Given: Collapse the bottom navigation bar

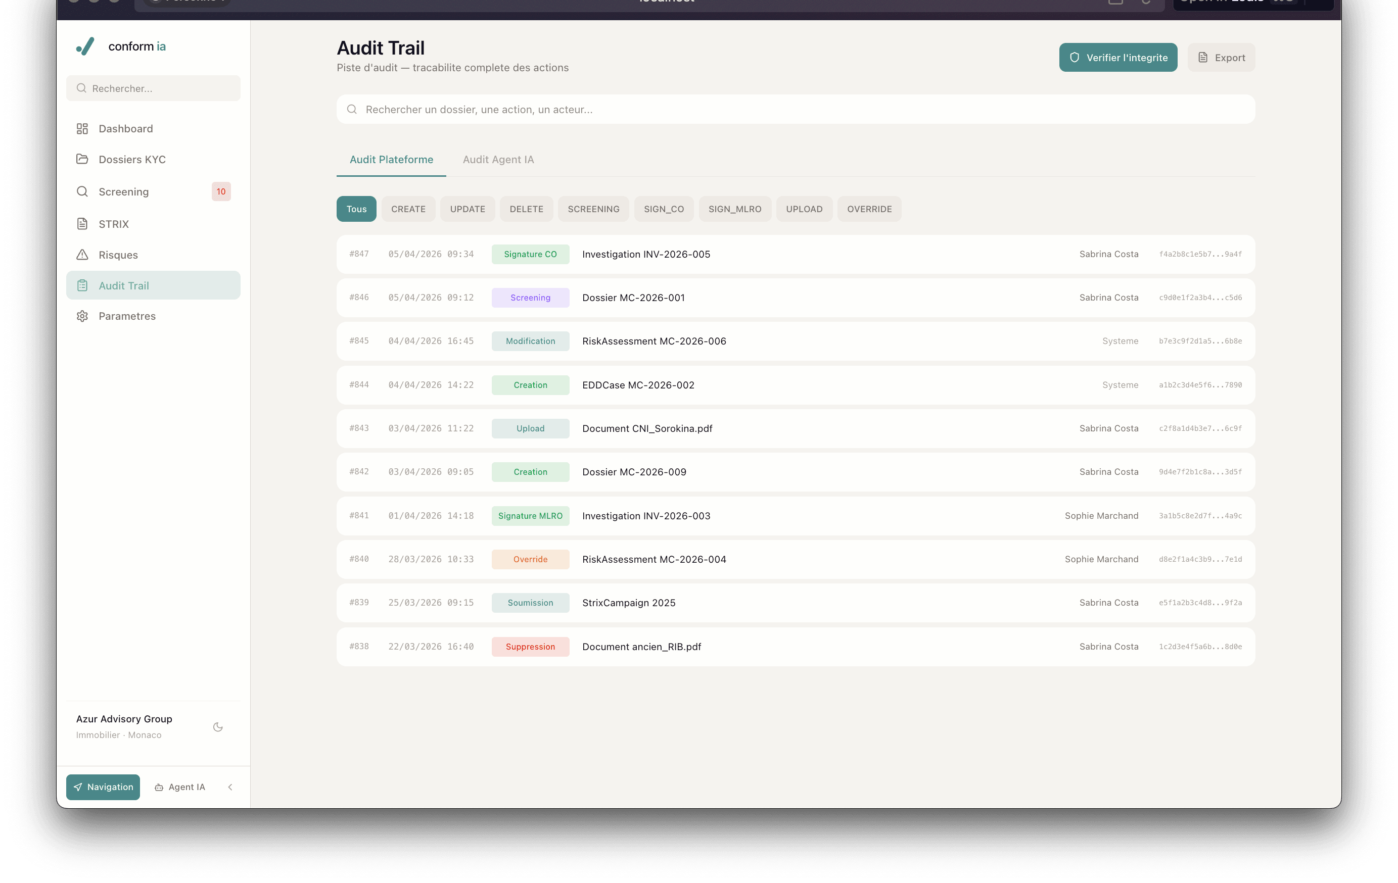Looking at the screenshot, I should tap(230, 787).
